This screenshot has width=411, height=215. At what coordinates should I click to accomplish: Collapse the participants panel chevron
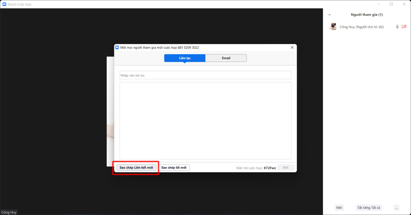[330, 15]
